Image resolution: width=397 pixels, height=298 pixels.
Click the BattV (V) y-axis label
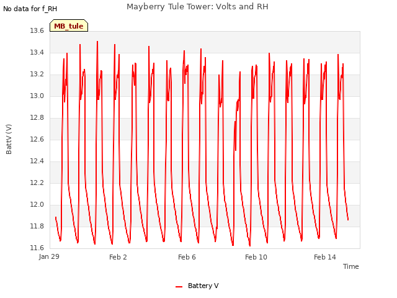click(9, 139)
